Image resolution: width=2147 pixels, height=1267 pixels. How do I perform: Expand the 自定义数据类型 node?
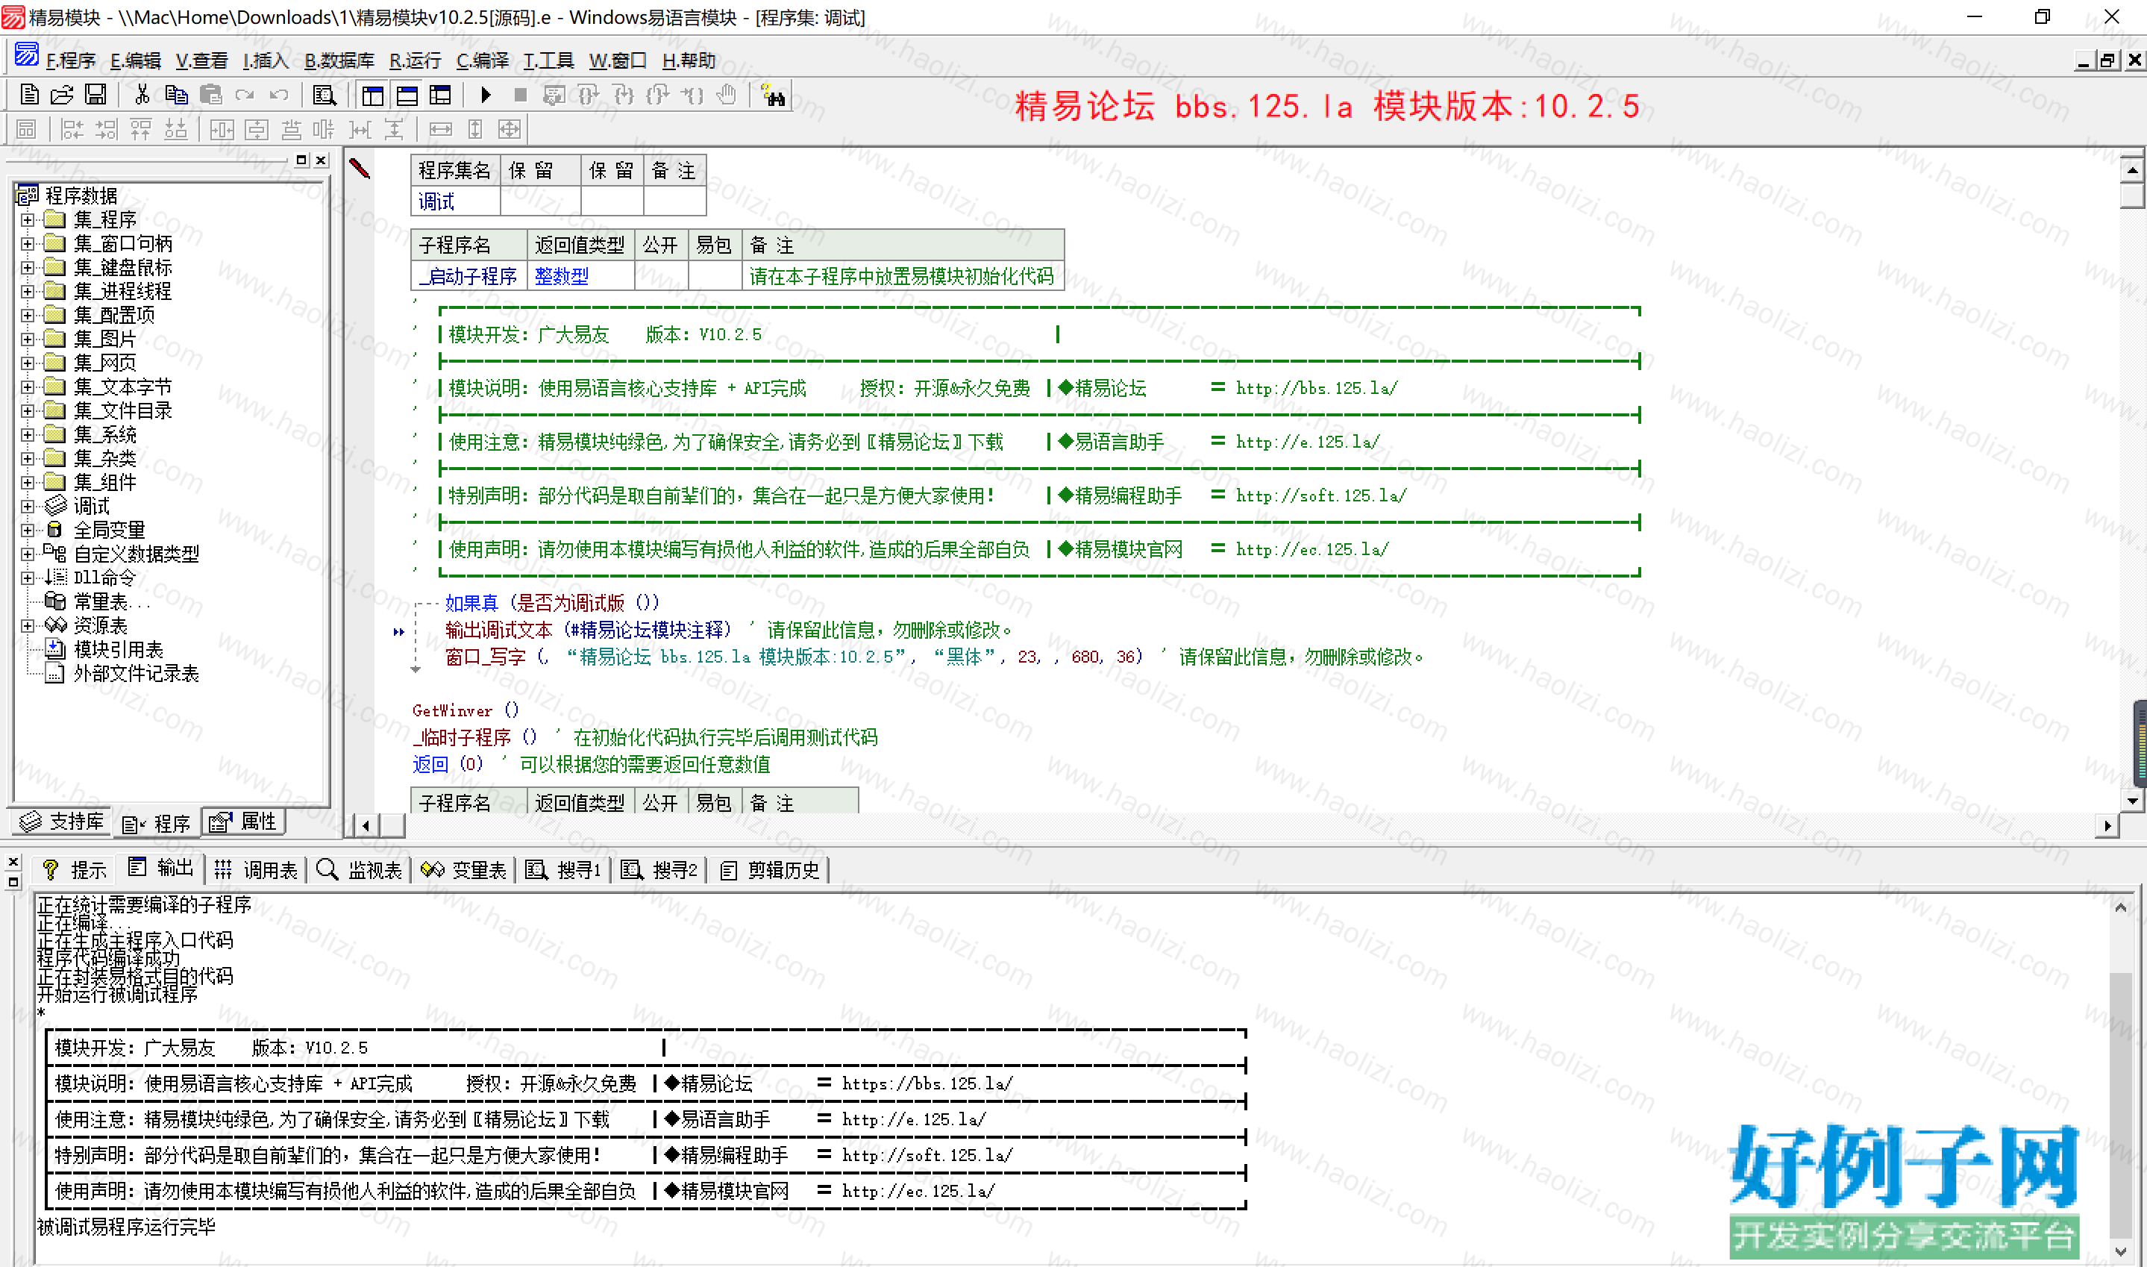point(28,554)
